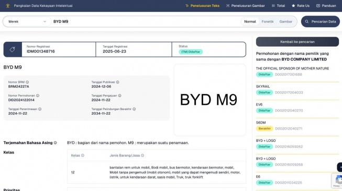The image size is (342, 191).
Task: Open THE OFFICIAL SPONSOR OF MOTHER NATURE entry
Action: click(x=292, y=68)
